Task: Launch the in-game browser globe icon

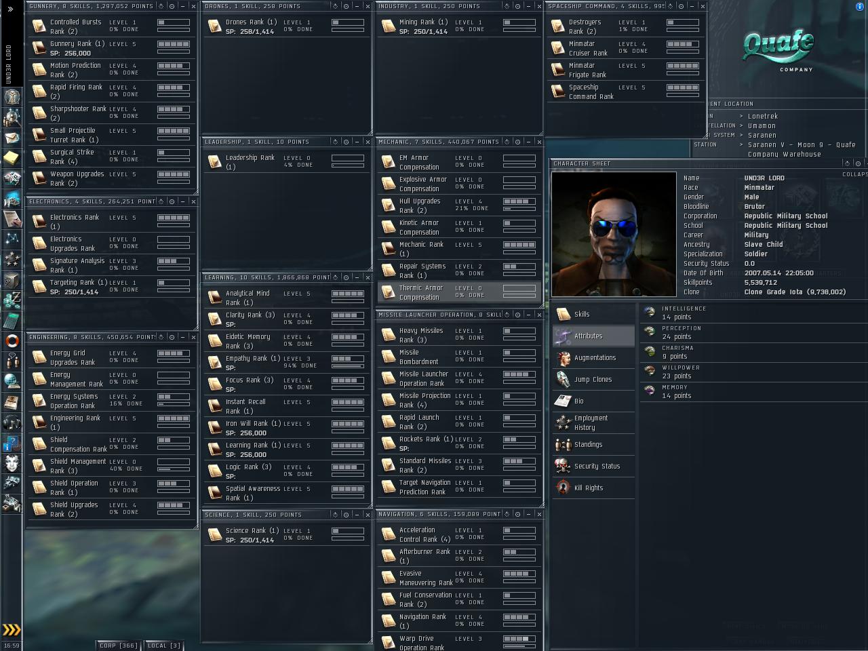Action: click(12, 381)
